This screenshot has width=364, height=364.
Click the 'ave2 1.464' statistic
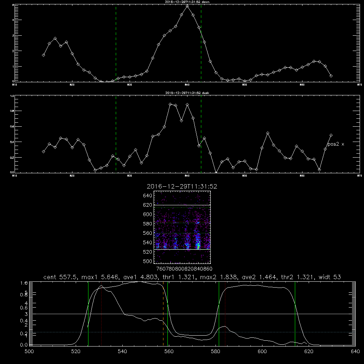(x=259, y=277)
